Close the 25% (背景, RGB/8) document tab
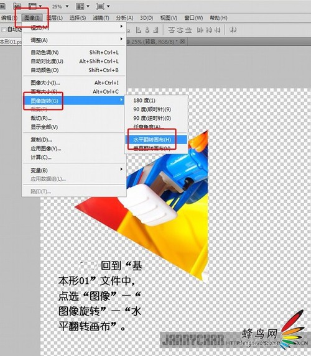311x356 pixels. coord(182,42)
